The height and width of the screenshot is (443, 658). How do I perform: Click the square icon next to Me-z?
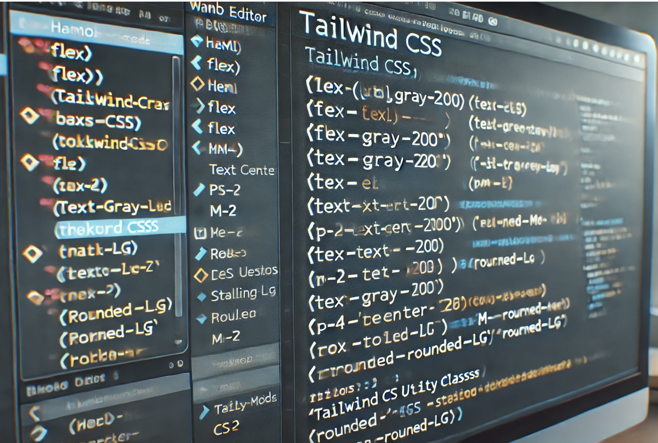pyautogui.click(x=200, y=233)
